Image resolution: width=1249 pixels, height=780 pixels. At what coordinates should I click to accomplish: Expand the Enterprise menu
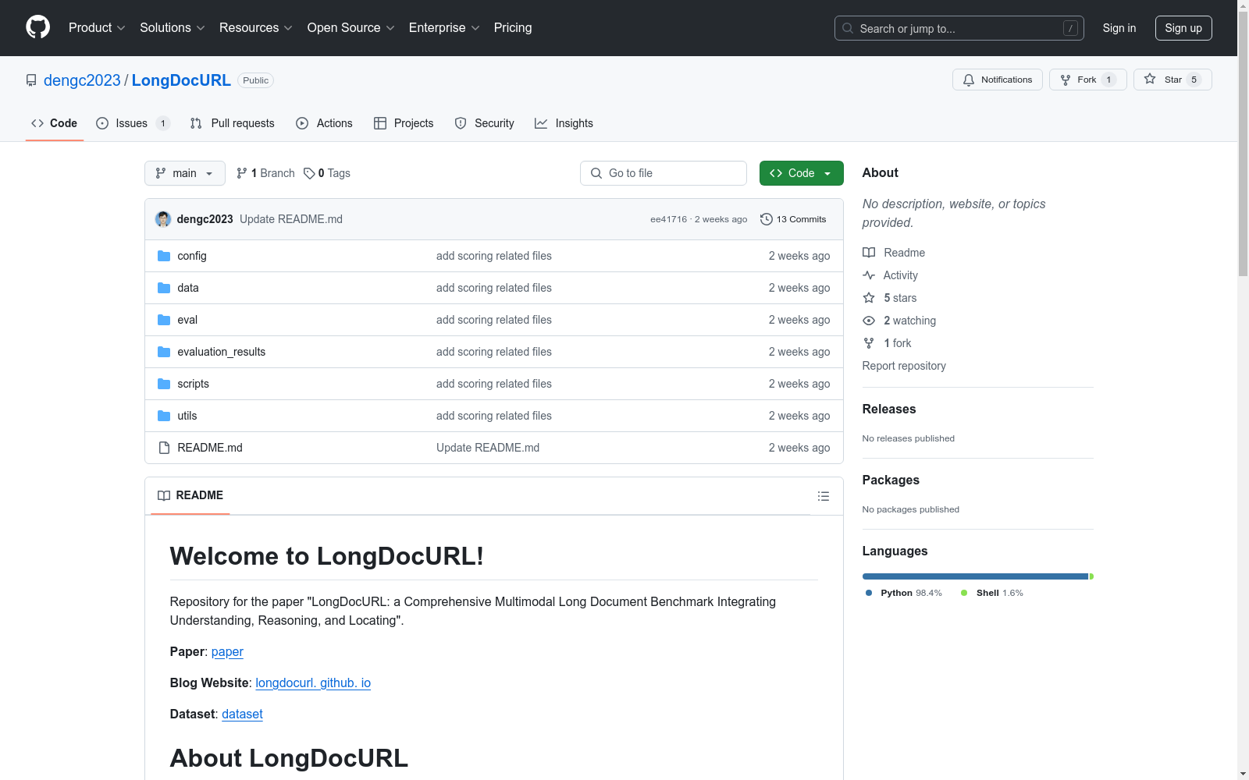pyautogui.click(x=444, y=27)
